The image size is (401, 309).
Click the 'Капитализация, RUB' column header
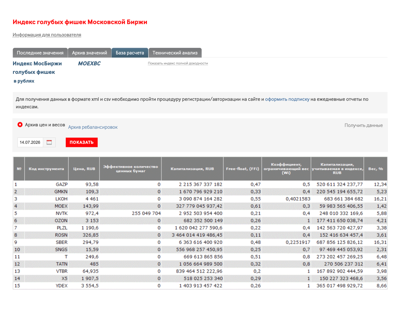click(x=192, y=169)
